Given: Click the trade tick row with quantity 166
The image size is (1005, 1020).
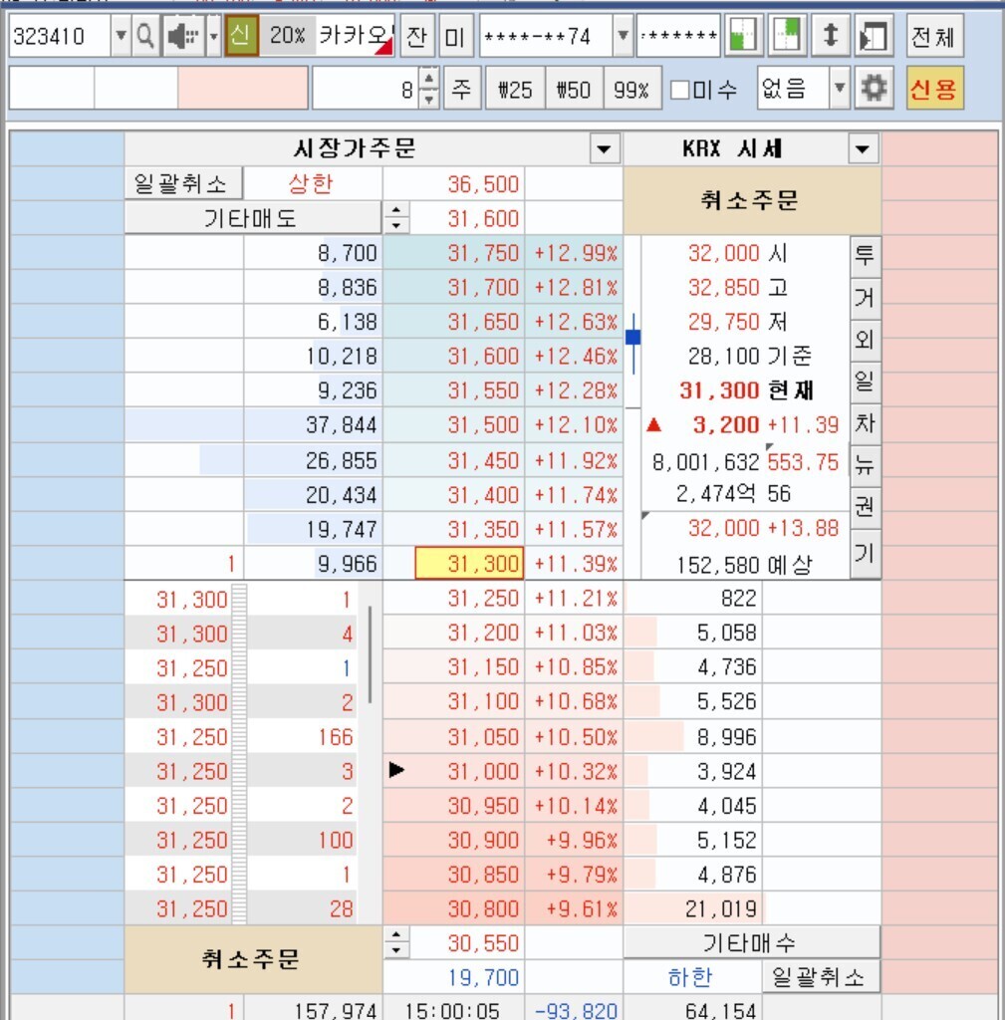Looking at the screenshot, I should tap(241, 736).
